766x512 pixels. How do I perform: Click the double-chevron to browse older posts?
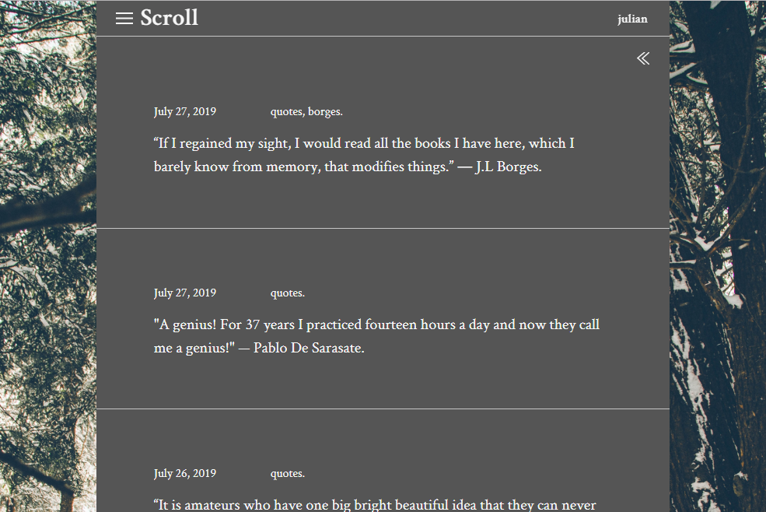pos(643,58)
